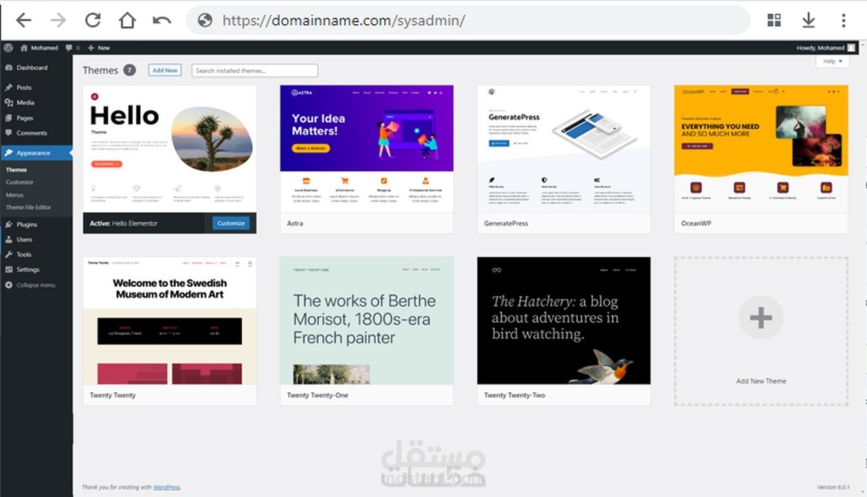This screenshot has height=497, width=867.
Task: Click the Comments sidebar icon
Action: tap(8, 133)
